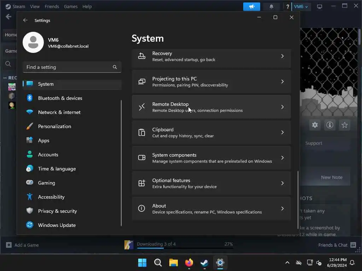Toggle Steam Big Picture mode icon

point(320,7)
